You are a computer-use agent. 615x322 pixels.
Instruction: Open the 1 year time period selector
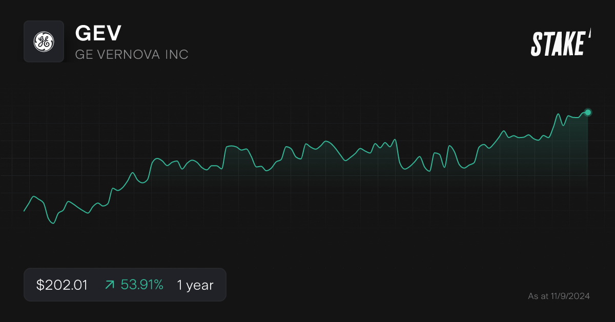click(x=195, y=285)
